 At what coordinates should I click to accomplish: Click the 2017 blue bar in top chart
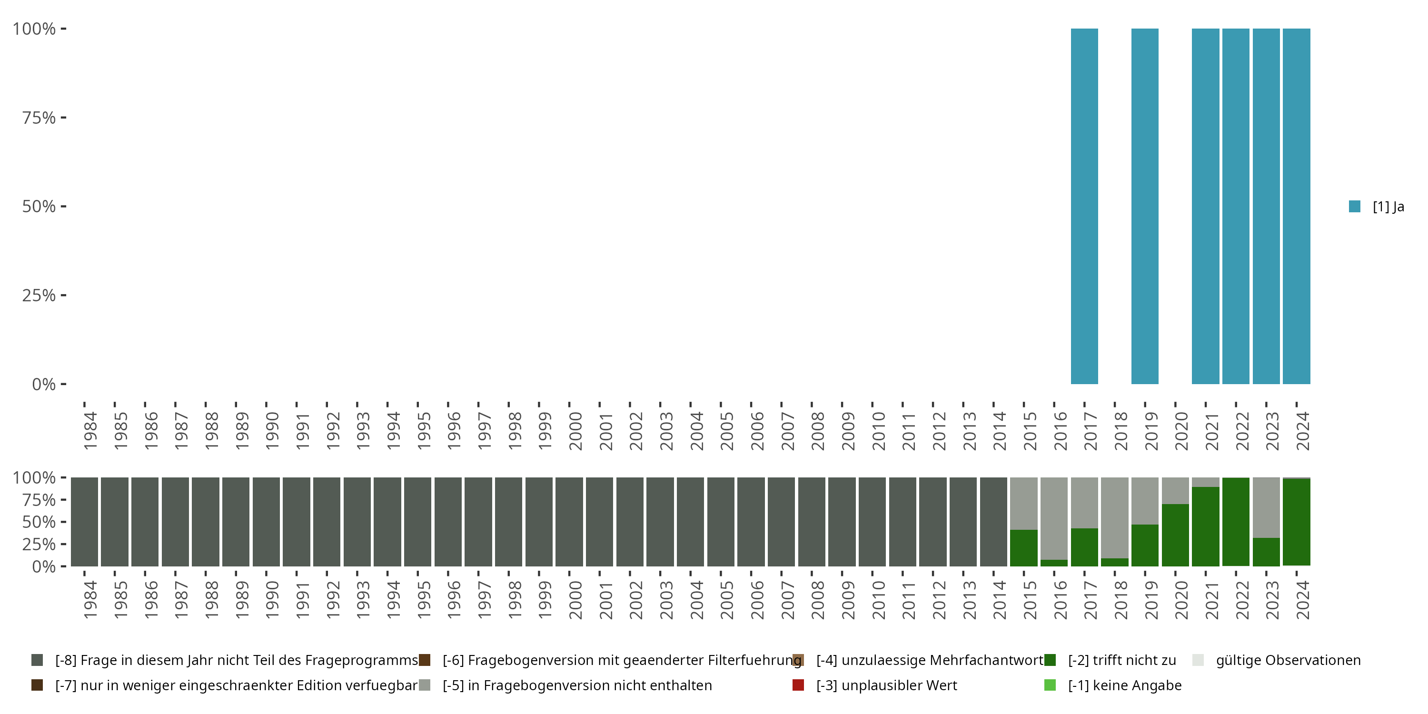1084,206
